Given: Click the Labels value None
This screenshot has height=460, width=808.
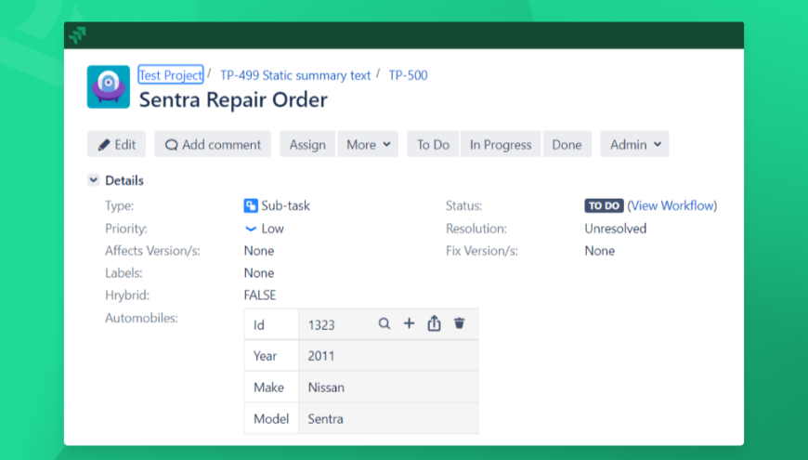Looking at the screenshot, I should (x=259, y=273).
